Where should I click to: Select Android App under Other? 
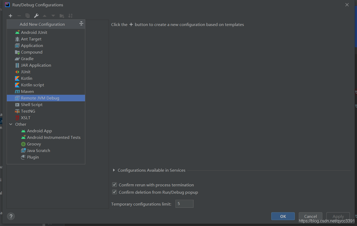pyautogui.click(x=46, y=131)
